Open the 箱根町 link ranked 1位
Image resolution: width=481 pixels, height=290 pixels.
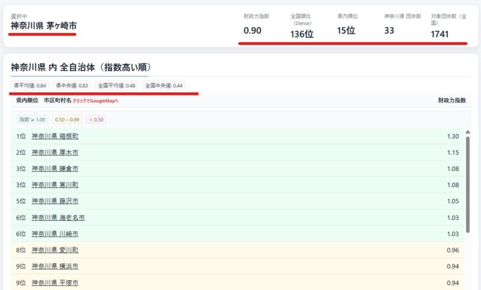tap(55, 136)
